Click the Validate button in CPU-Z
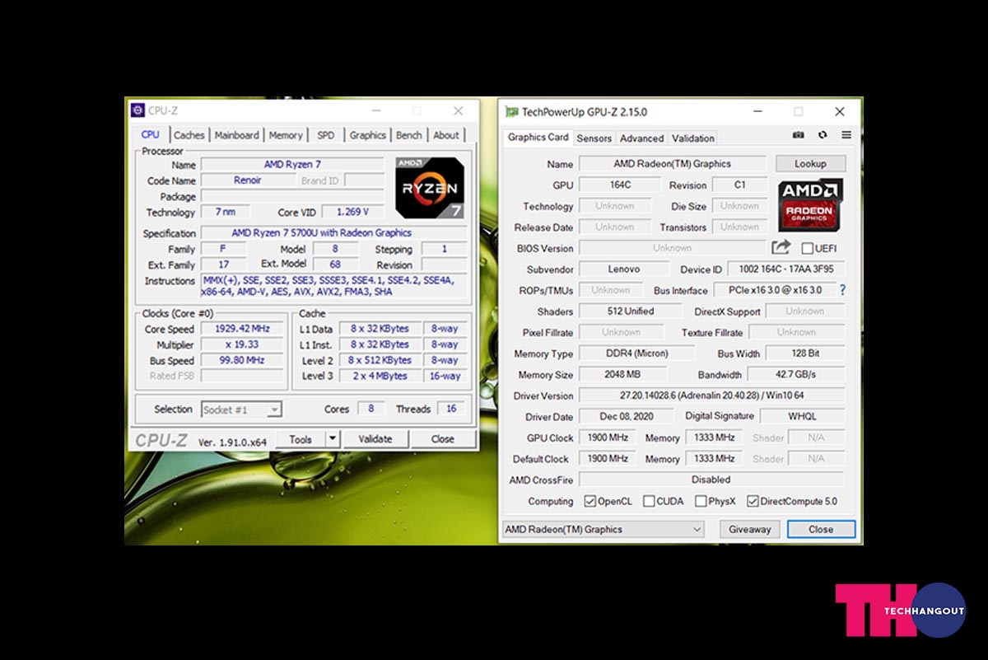 [375, 439]
